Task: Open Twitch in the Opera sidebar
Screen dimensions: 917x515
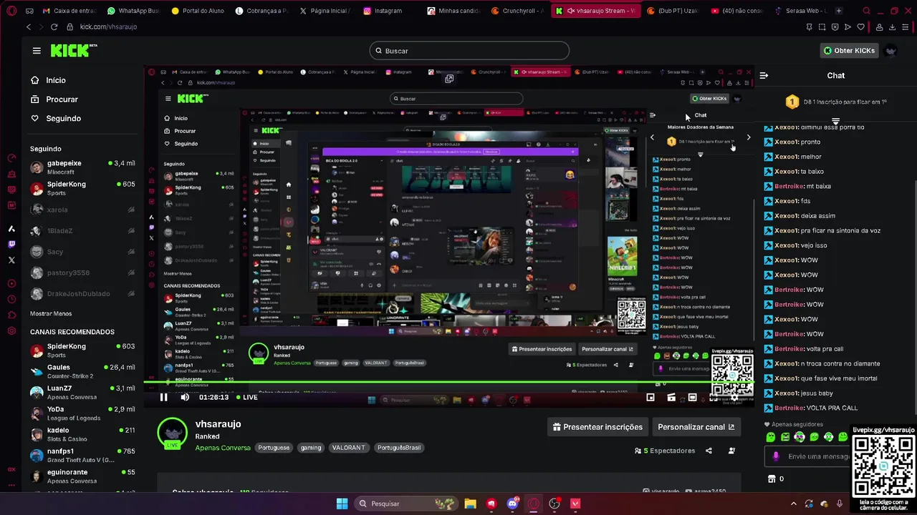Action: coord(11,244)
